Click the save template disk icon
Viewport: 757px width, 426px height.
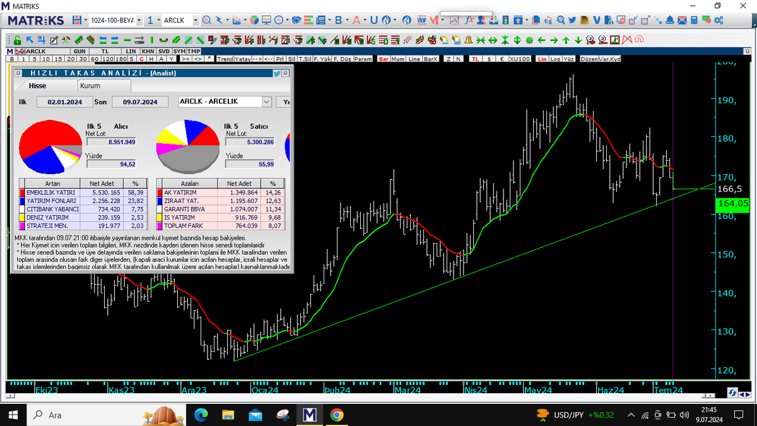76,20
